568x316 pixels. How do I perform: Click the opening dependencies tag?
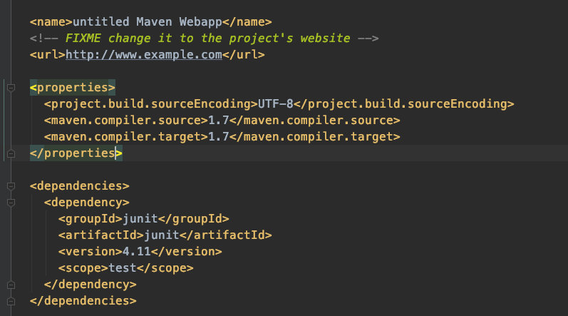[79, 186]
